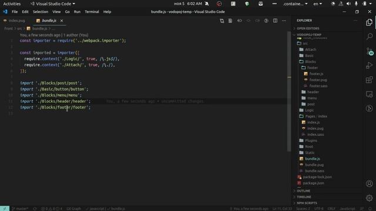
Task: Click the circular GitLens icon left of split editor
Action: (266, 21)
